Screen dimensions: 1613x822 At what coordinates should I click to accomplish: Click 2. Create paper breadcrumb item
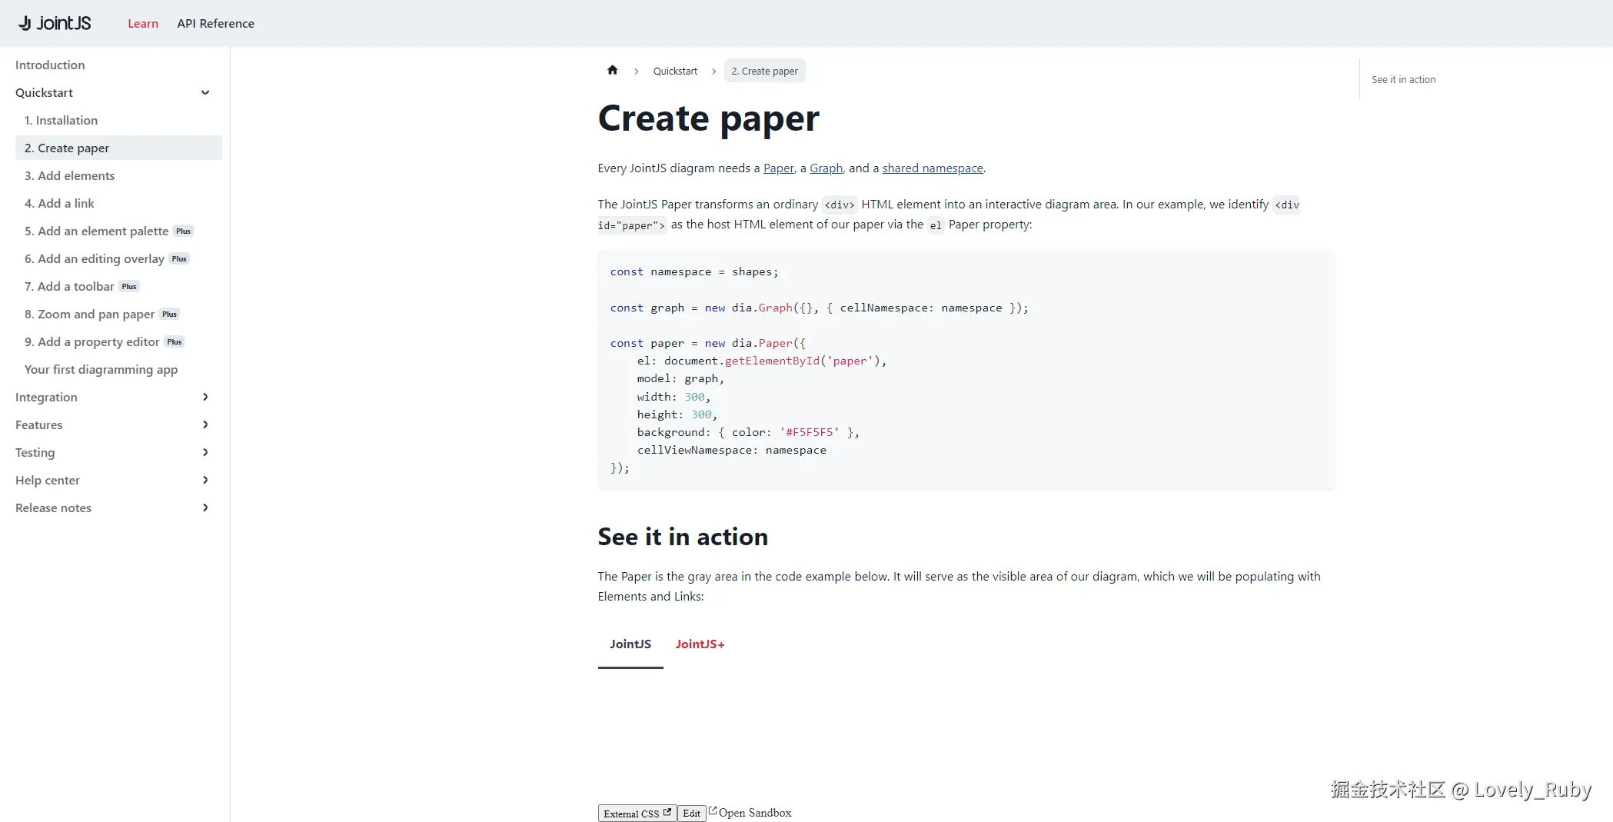click(764, 71)
